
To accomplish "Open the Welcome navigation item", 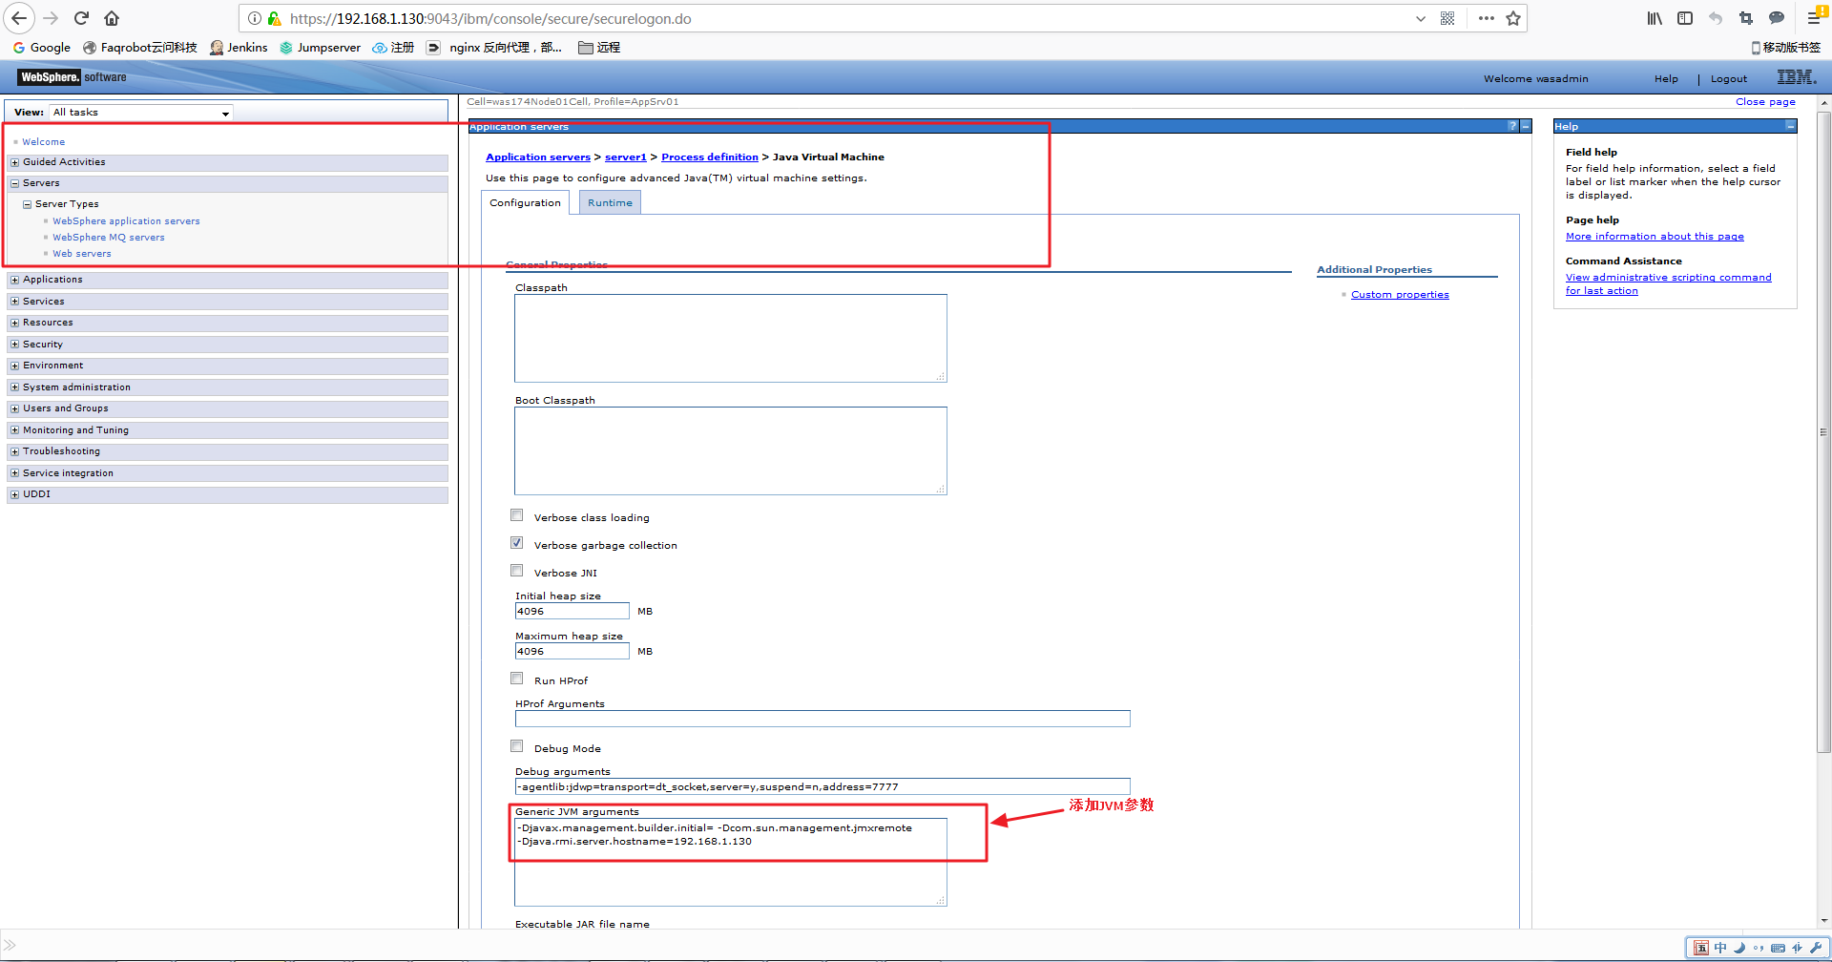I will [x=44, y=142].
